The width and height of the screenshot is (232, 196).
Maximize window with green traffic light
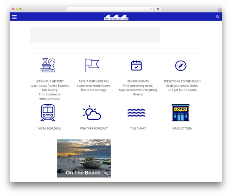[20, 9]
